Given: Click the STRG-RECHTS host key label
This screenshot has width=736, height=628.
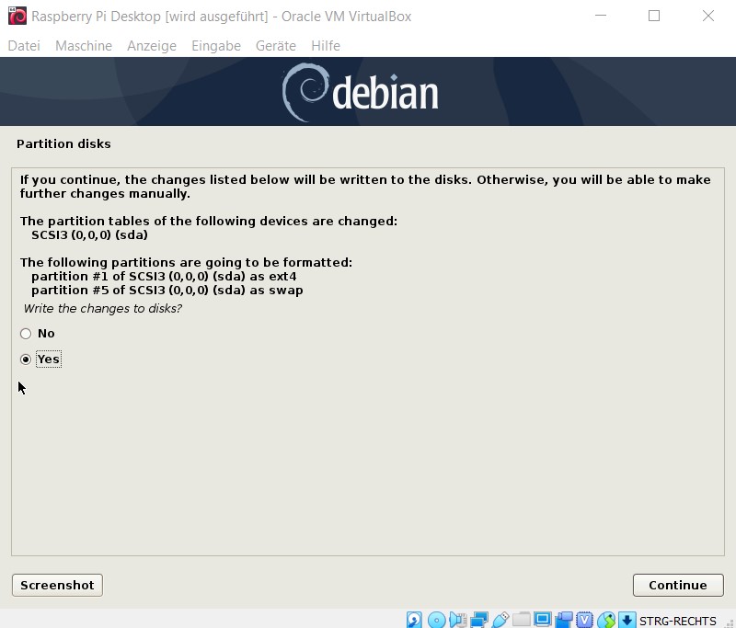Looking at the screenshot, I should (678, 621).
